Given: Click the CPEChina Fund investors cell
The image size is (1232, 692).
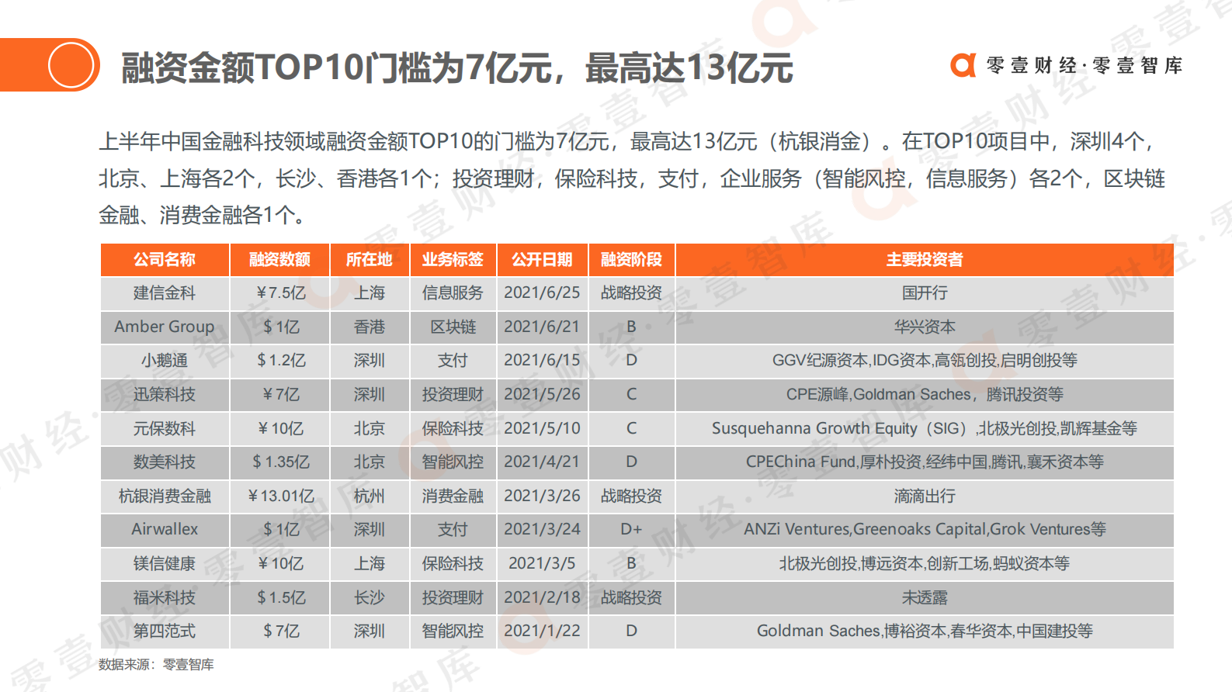Looking at the screenshot, I should pos(925,462).
